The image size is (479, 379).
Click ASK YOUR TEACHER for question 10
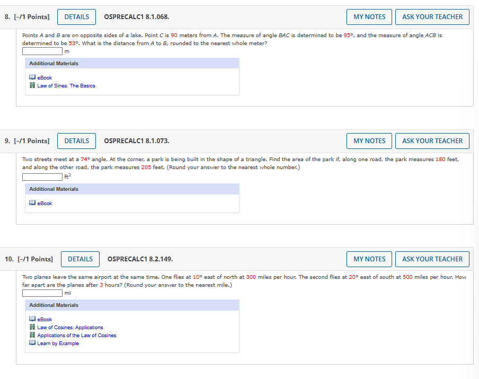pyautogui.click(x=432, y=259)
